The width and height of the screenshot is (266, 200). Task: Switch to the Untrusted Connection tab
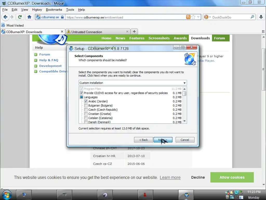pyautogui.click(x=98, y=32)
